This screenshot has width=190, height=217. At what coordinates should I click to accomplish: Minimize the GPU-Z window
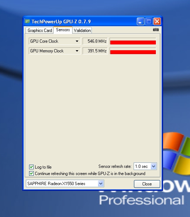(x=140, y=22)
